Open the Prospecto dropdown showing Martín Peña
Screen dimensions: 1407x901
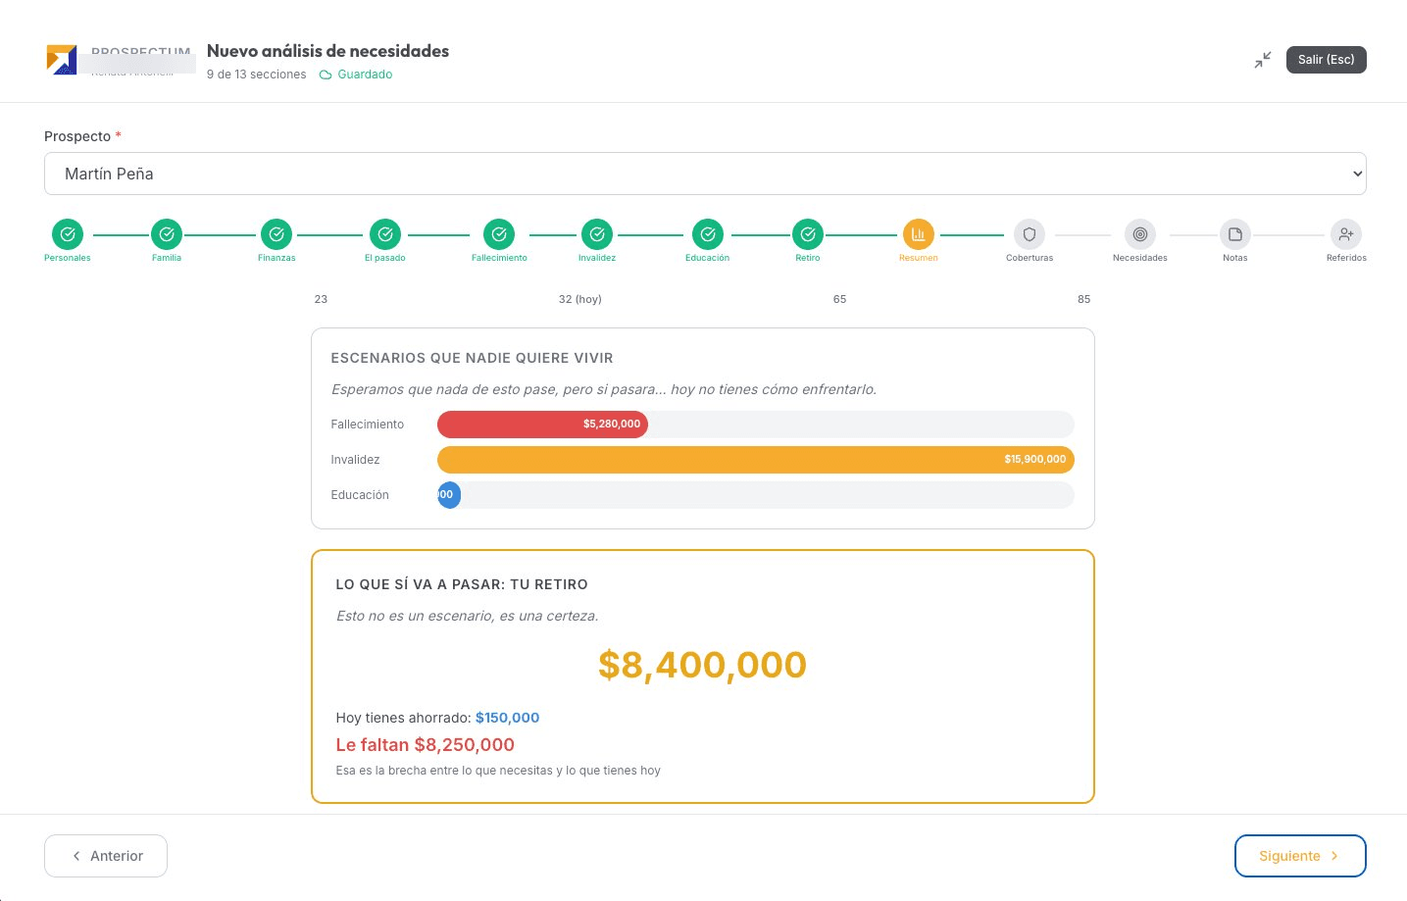coord(705,174)
